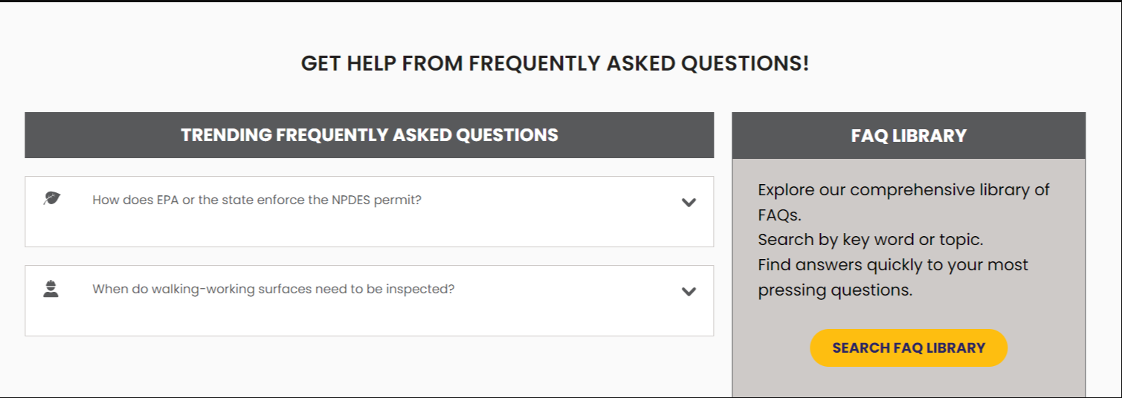Click the 'Find answers quickly to your most' line
This screenshot has width=1122, height=398.
pyautogui.click(x=893, y=265)
